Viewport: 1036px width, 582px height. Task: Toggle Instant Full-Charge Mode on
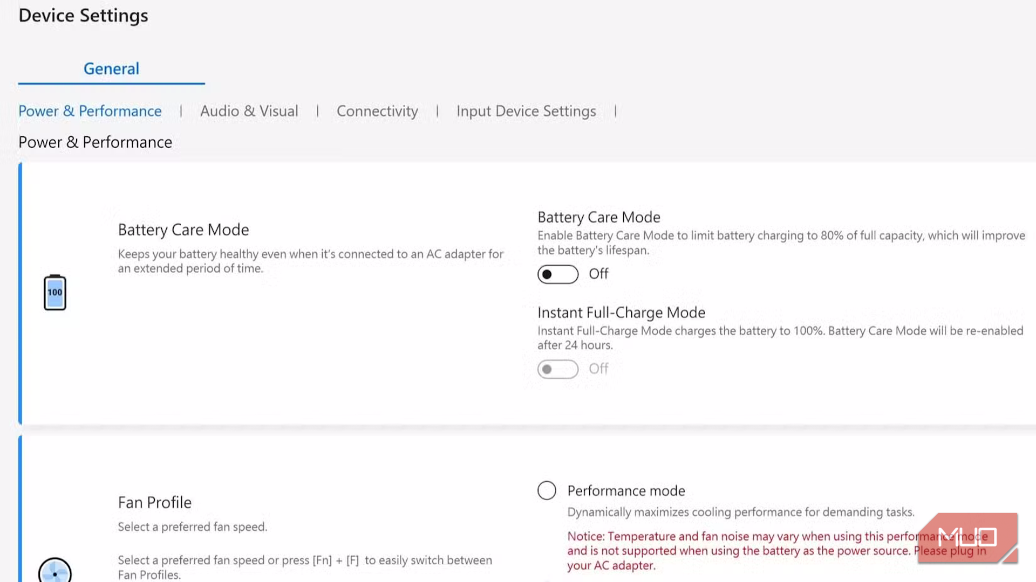tap(557, 369)
